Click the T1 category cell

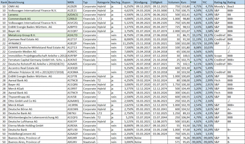[x=104, y=130]
